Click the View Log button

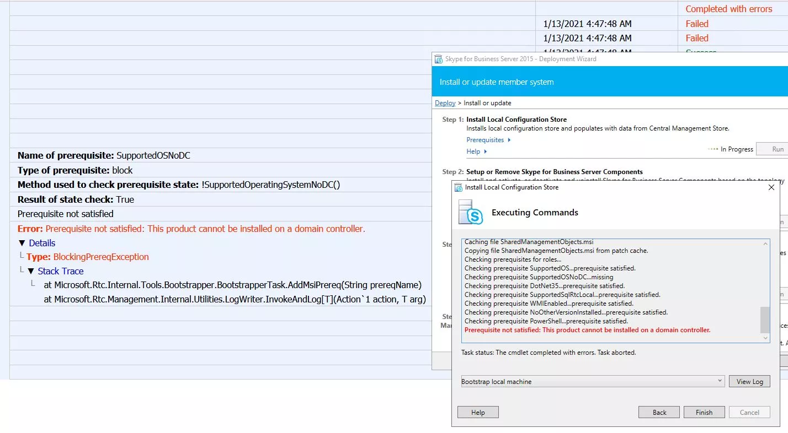click(749, 381)
